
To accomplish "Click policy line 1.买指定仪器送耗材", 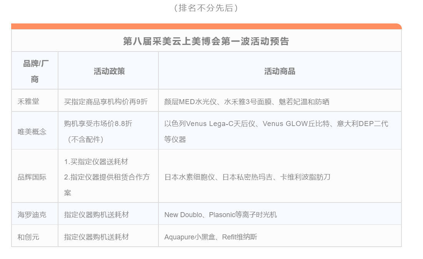I will pos(96,162).
